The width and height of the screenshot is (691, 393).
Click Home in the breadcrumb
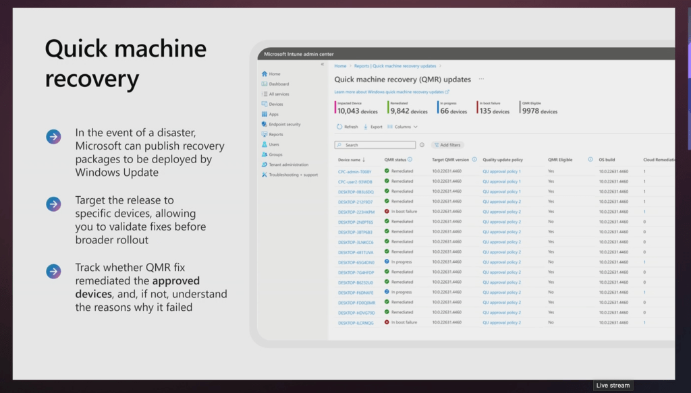[340, 66]
